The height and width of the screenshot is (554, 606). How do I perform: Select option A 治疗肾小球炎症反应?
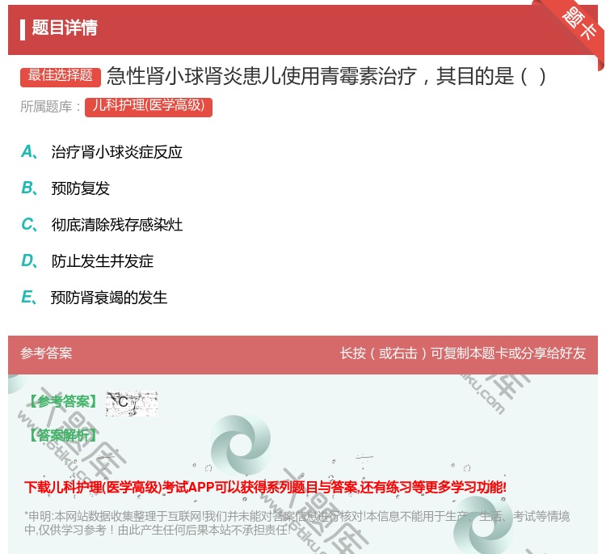tap(102, 152)
